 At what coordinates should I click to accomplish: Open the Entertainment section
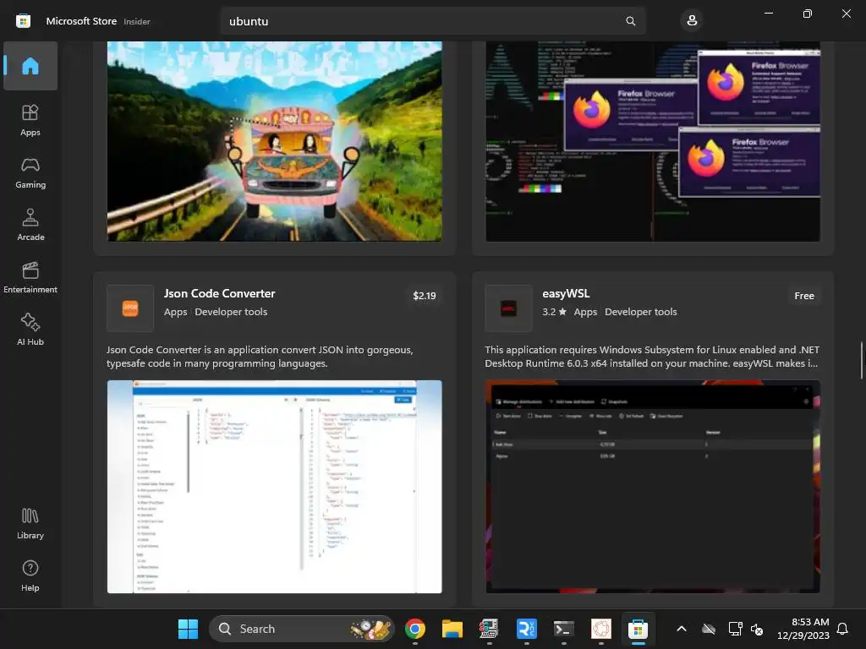point(30,277)
